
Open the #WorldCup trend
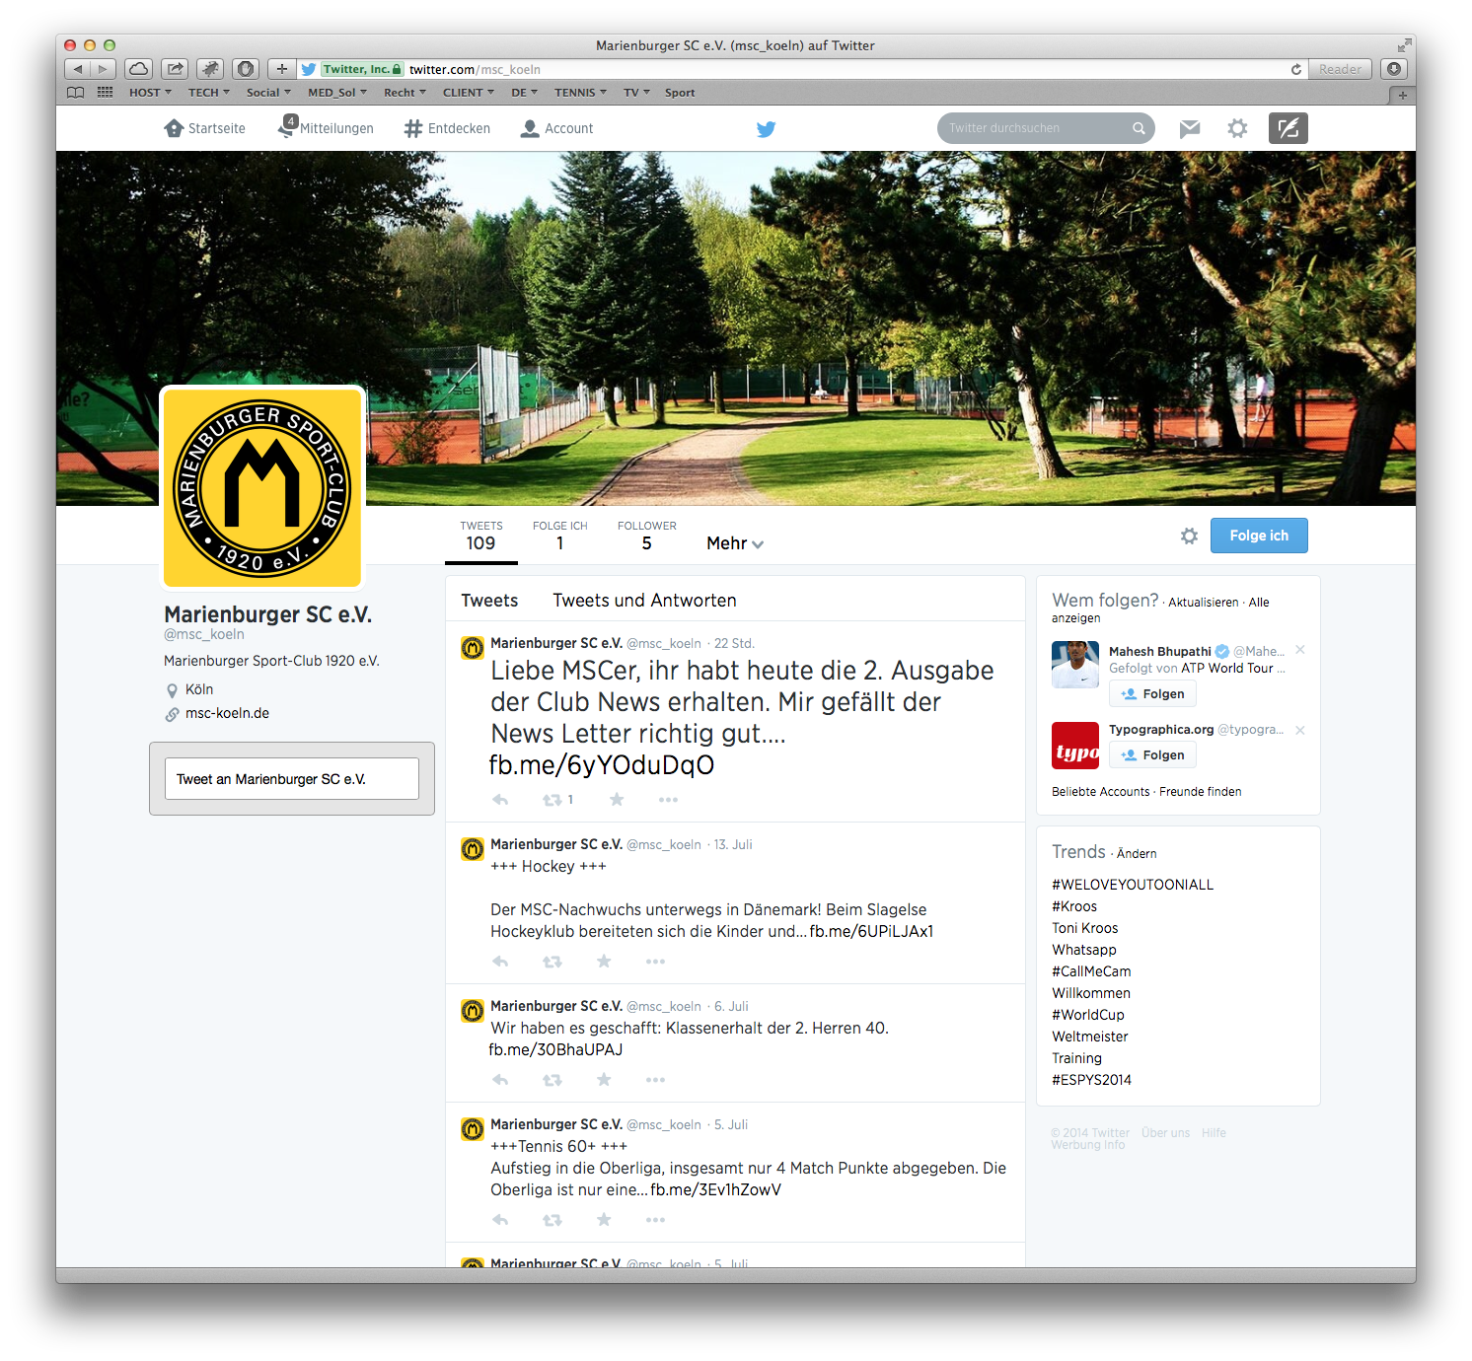pos(1088,1015)
